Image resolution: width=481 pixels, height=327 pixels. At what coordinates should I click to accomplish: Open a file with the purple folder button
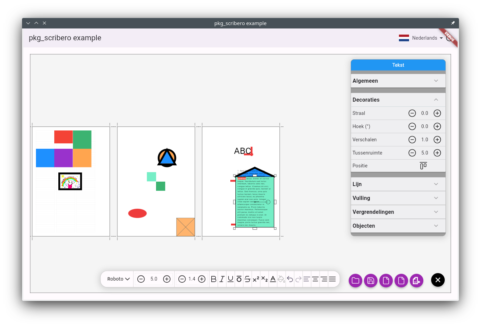[x=355, y=280]
